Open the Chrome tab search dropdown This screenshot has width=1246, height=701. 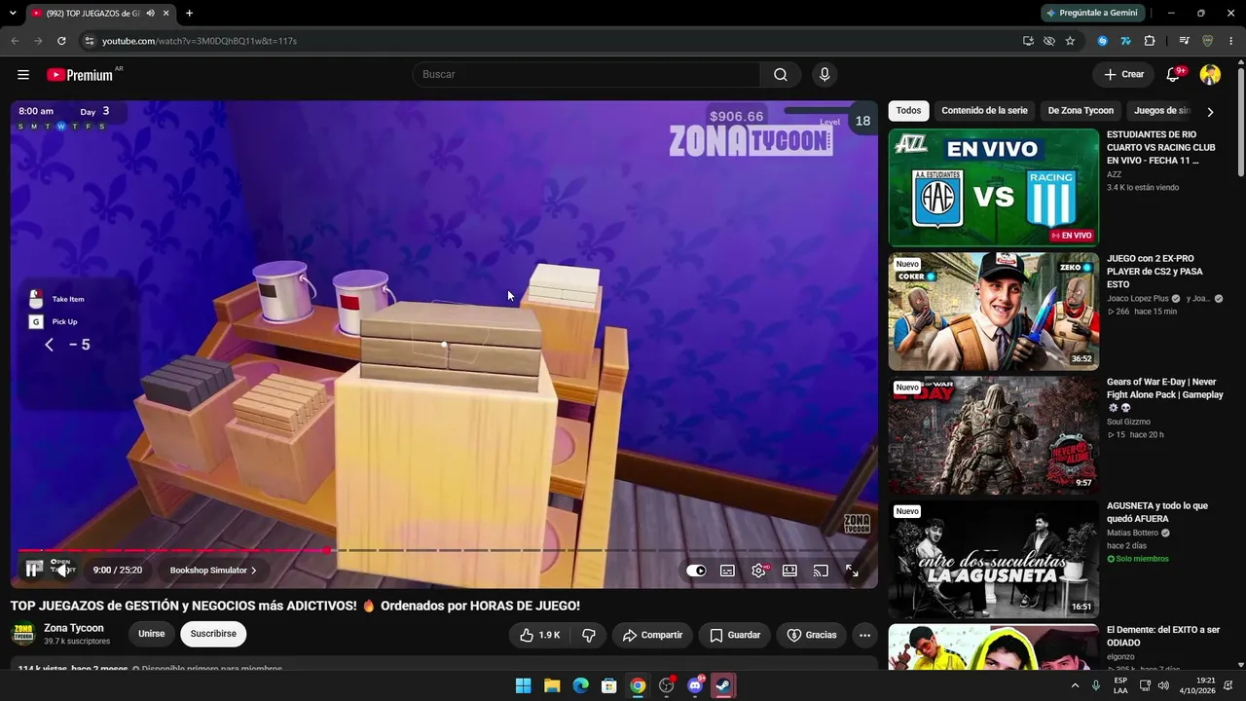tap(14, 14)
